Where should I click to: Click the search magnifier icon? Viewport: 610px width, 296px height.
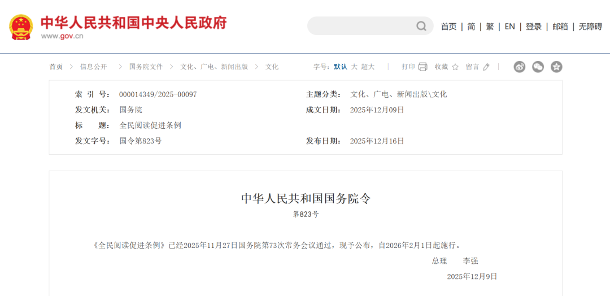click(421, 26)
